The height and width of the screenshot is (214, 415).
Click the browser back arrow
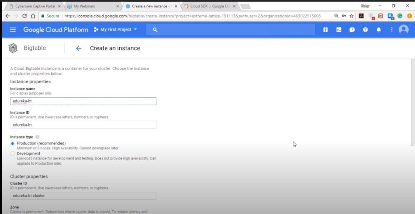[x=7, y=16]
